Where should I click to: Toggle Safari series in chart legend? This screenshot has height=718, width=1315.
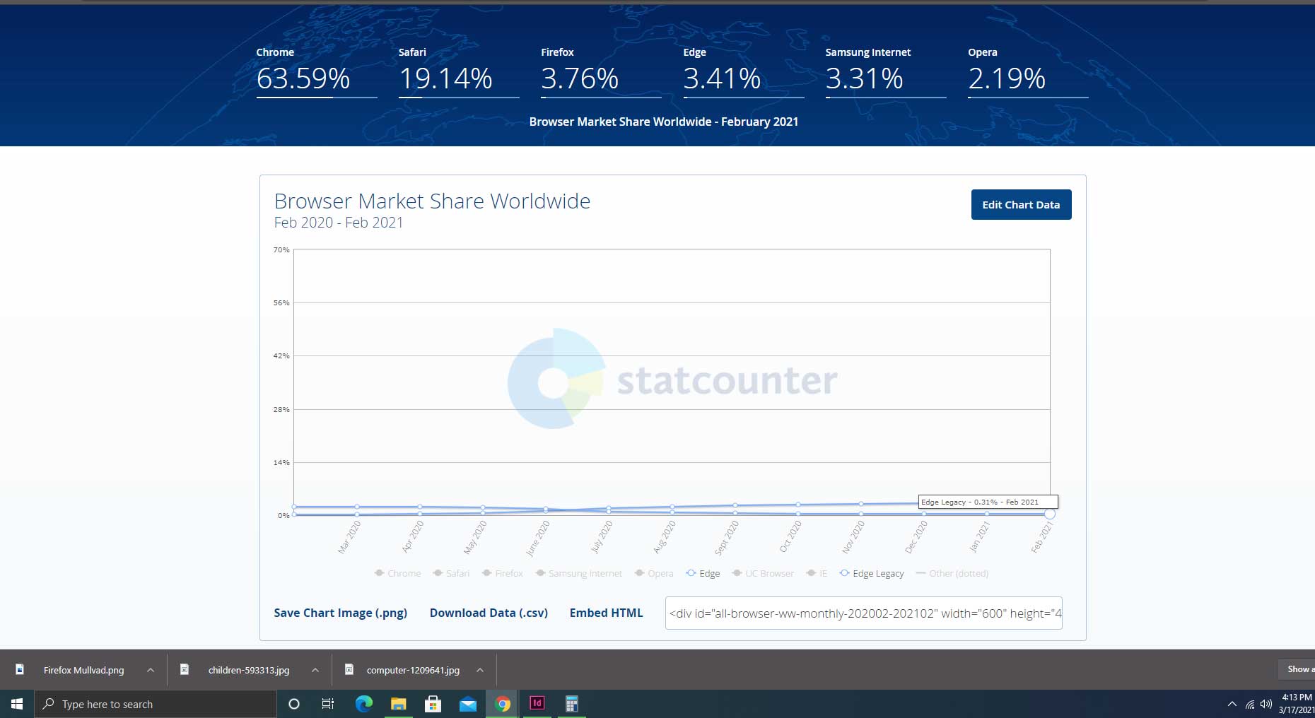click(x=451, y=573)
